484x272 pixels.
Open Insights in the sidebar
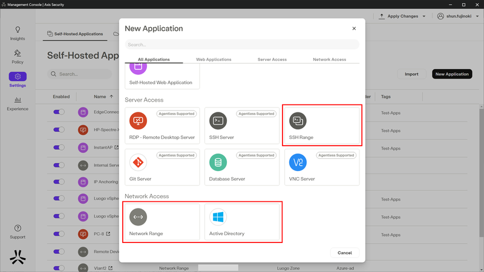point(18,34)
